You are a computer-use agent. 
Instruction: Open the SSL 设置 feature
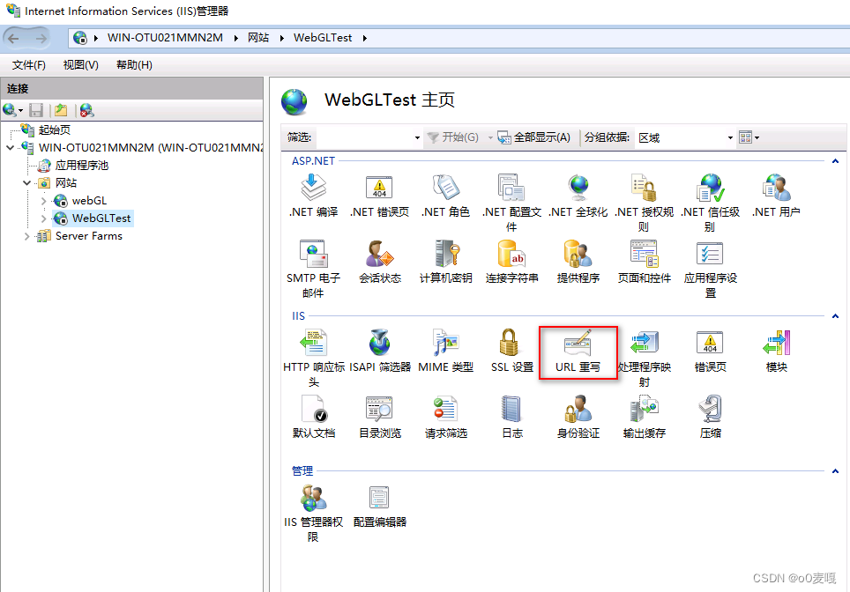[511, 351]
